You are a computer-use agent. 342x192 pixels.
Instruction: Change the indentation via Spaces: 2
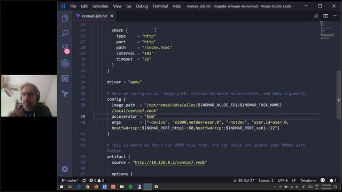[x=266, y=180]
